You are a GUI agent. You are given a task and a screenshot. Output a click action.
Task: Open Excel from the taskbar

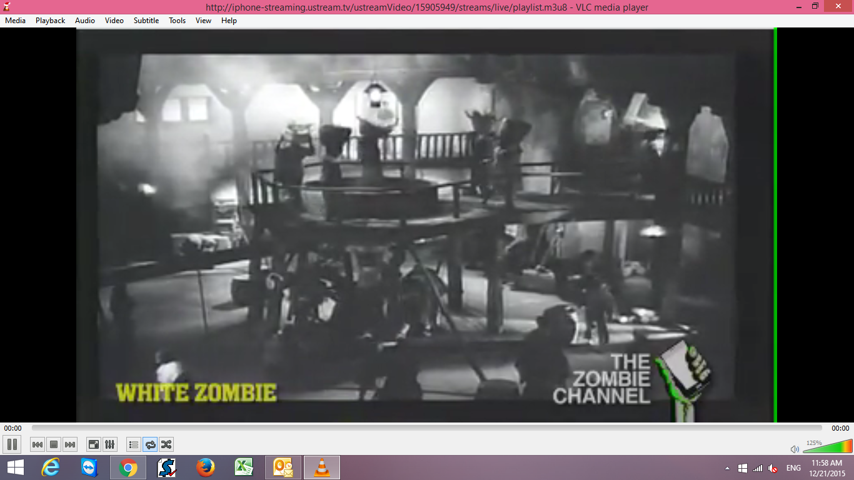[x=244, y=467]
